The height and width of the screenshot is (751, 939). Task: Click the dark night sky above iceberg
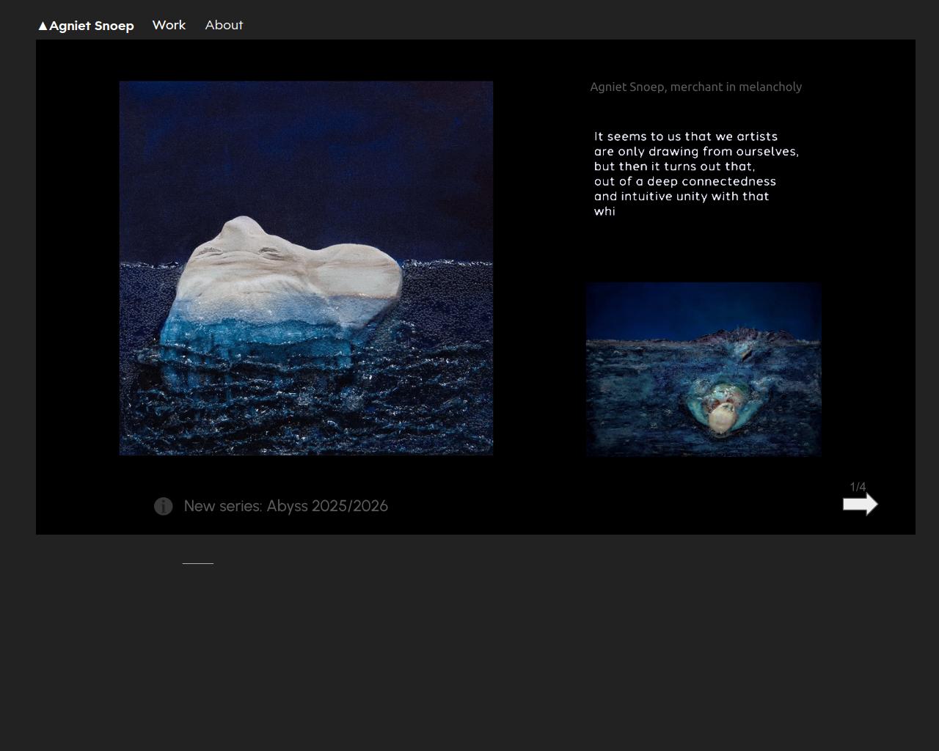306,139
